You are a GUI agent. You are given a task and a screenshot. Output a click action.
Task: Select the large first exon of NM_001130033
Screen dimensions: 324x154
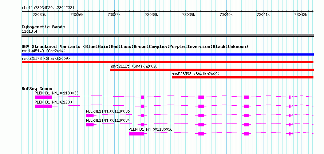tap(43, 97)
